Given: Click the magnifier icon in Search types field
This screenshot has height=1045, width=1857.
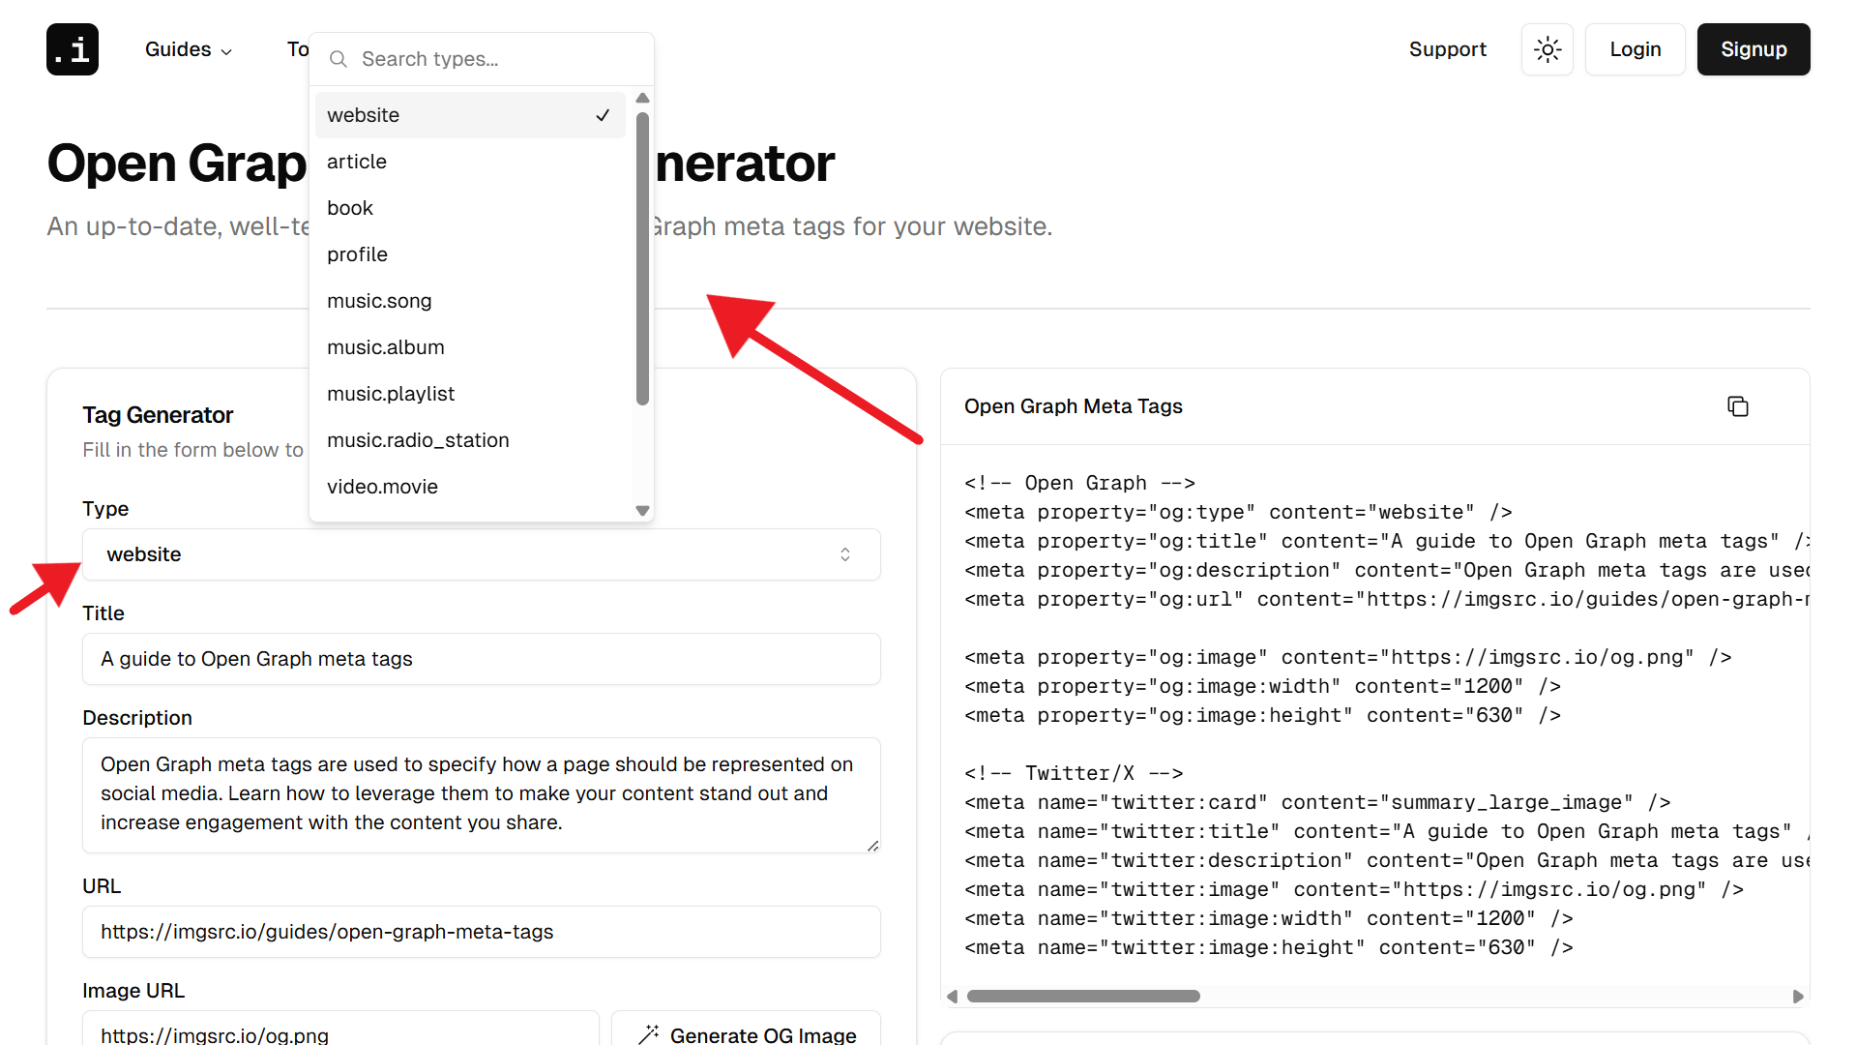Looking at the screenshot, I should pyautogui.click(x=338, y=59).
